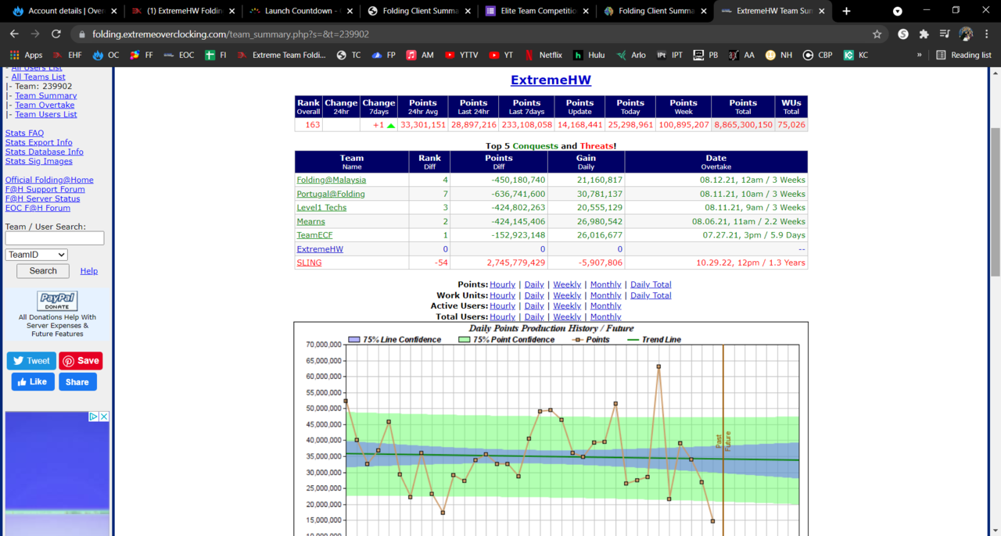Open the Chrome tab search dropdown arrow
The height and width of the screenshot is (536, 1001).
coord(898,11)
